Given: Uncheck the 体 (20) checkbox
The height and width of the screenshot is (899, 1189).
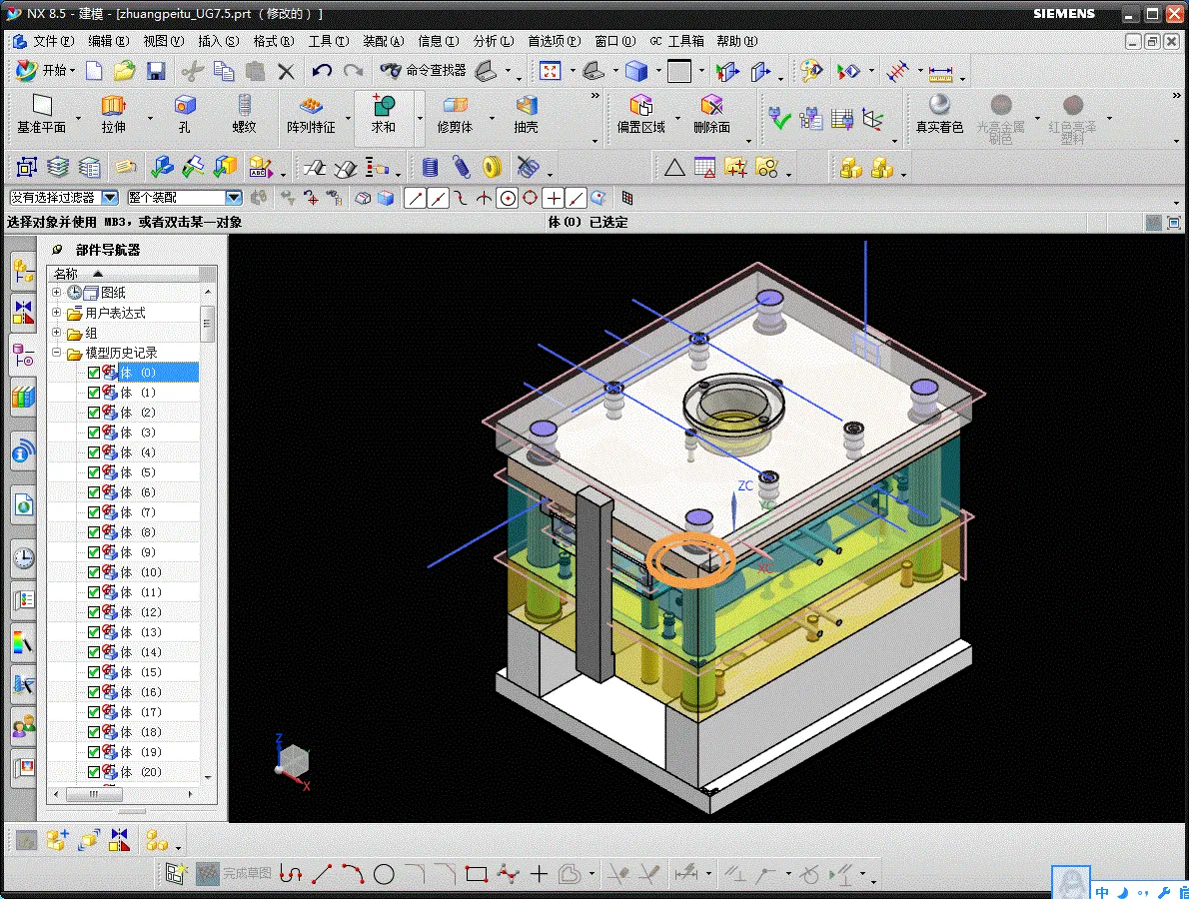Looking at the screenshot, I should pos(94,772).
